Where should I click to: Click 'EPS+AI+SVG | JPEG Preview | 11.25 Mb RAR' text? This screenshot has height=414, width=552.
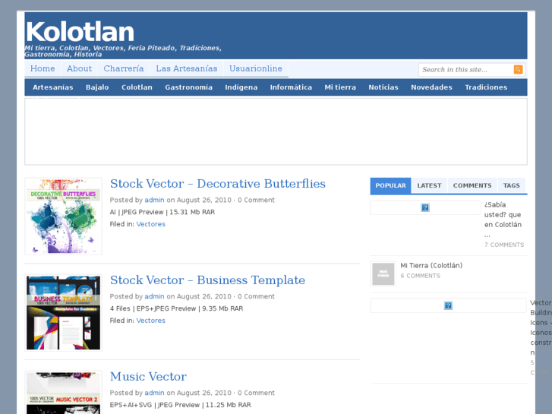click(x=180, y=405)
